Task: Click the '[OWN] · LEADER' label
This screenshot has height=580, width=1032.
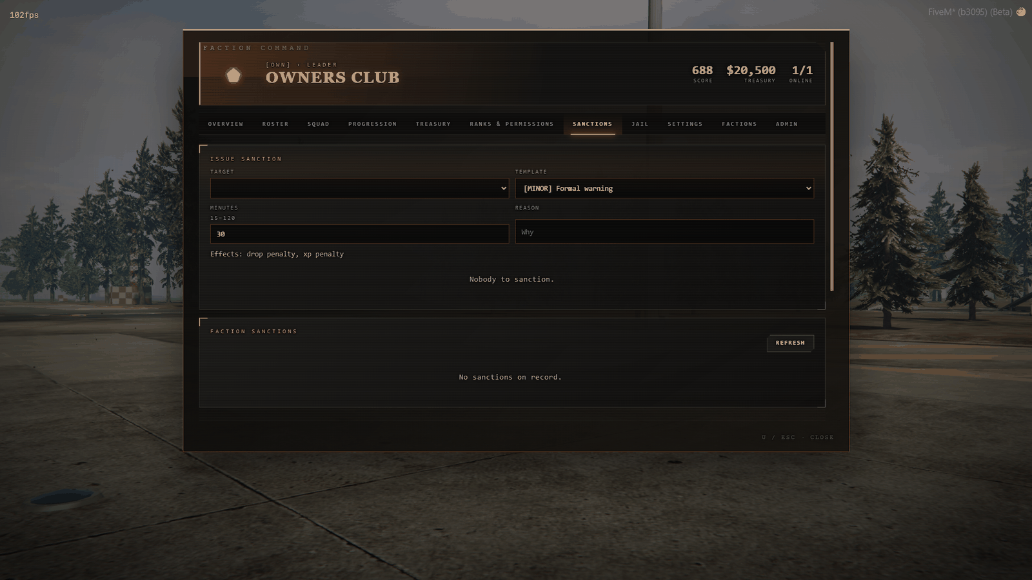Action: point(301,64)
